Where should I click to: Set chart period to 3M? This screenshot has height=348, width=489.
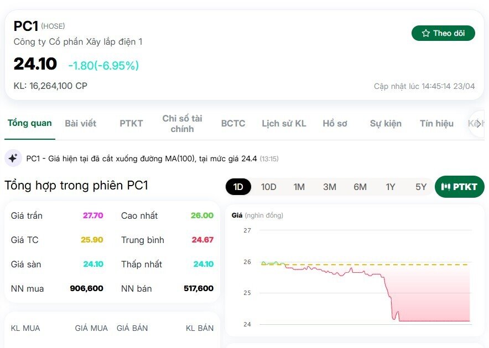click(x=330, y=187)
